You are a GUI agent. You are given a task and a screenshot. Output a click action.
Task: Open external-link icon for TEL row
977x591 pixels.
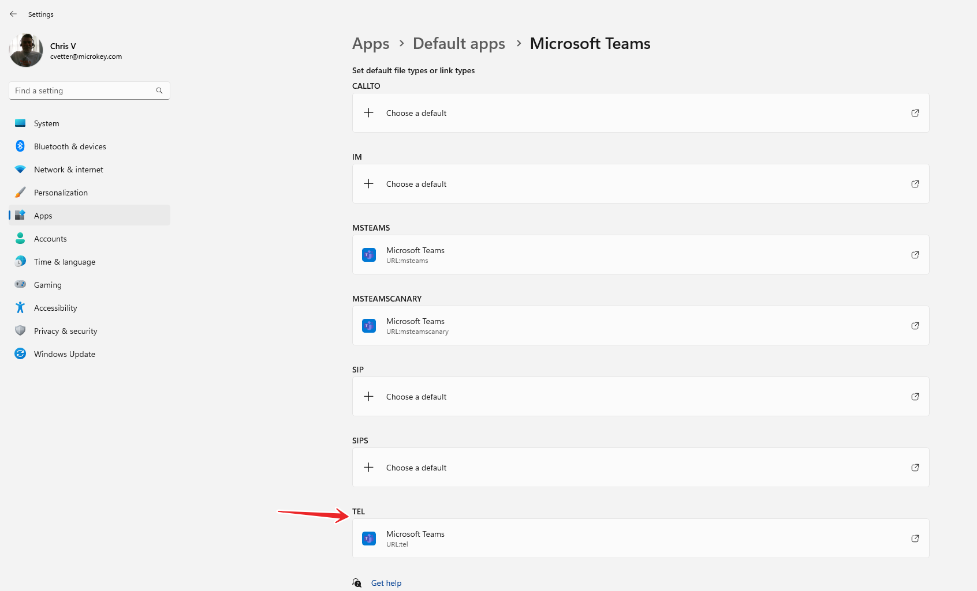915,539
